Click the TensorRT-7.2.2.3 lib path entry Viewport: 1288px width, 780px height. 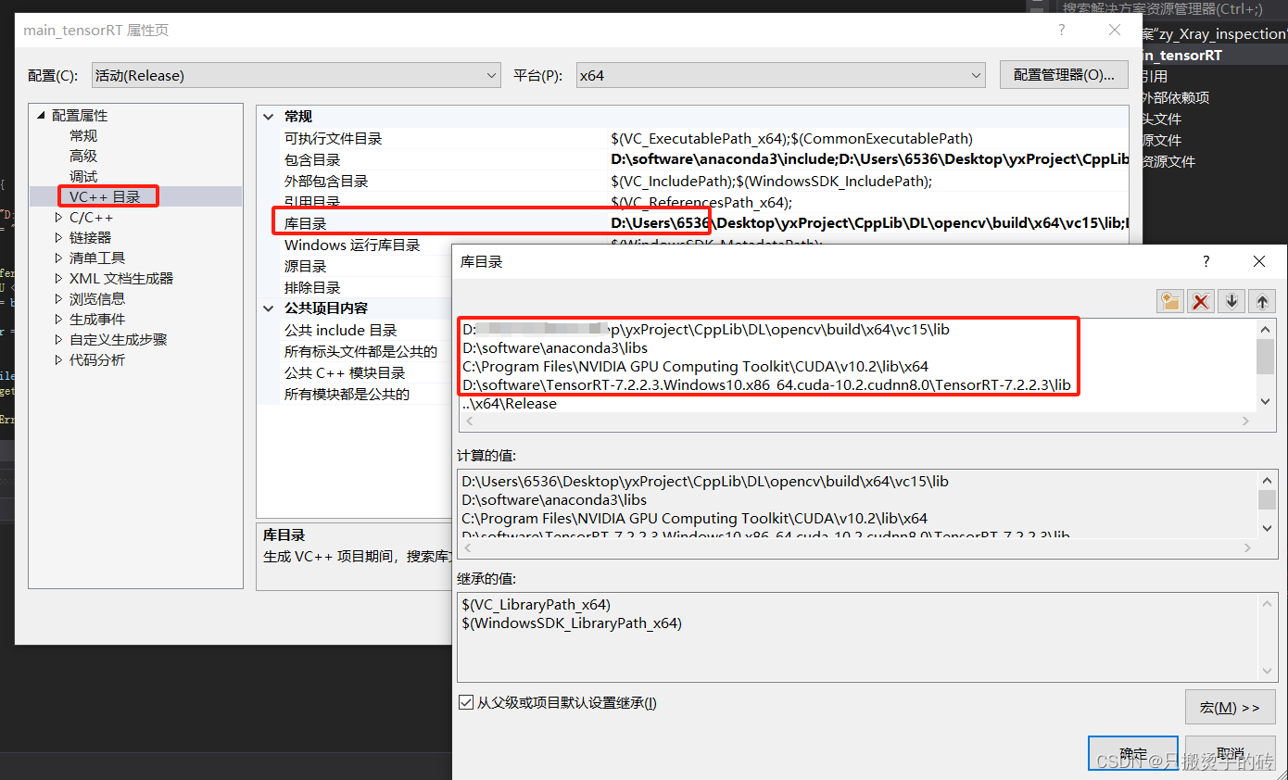tap(766, 384)
